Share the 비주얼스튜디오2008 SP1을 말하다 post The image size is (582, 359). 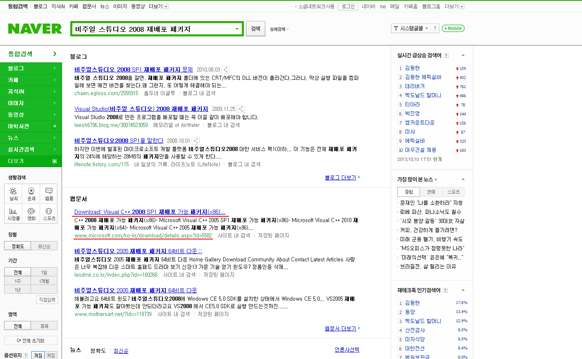(x=196, y=141)
